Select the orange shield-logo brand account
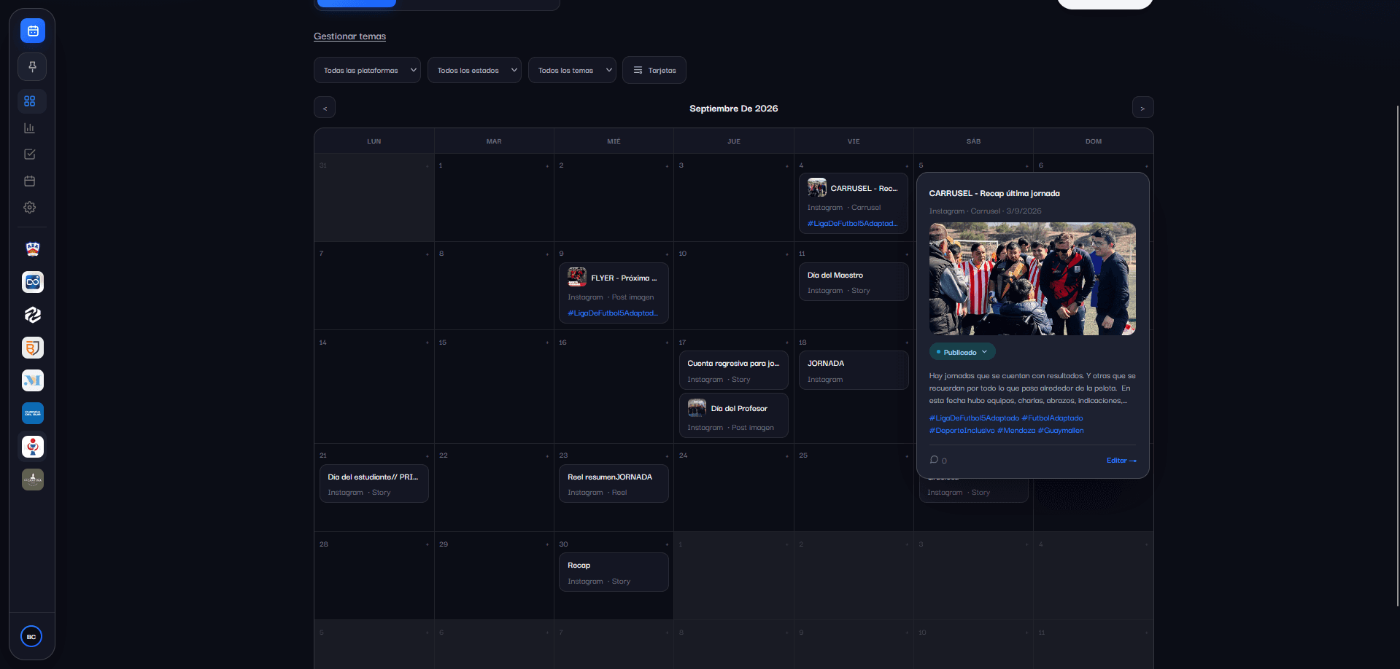The width and height of the screenshot is (1400, 669). [x=33, y=348]
